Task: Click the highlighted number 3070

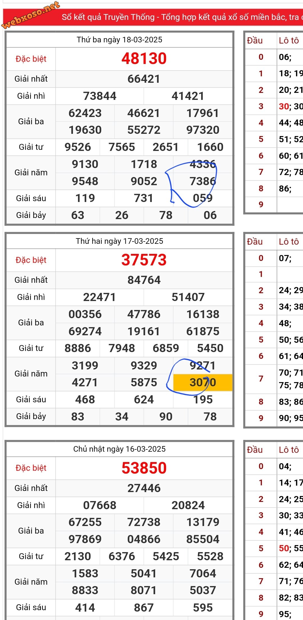Action: point(203,382)
